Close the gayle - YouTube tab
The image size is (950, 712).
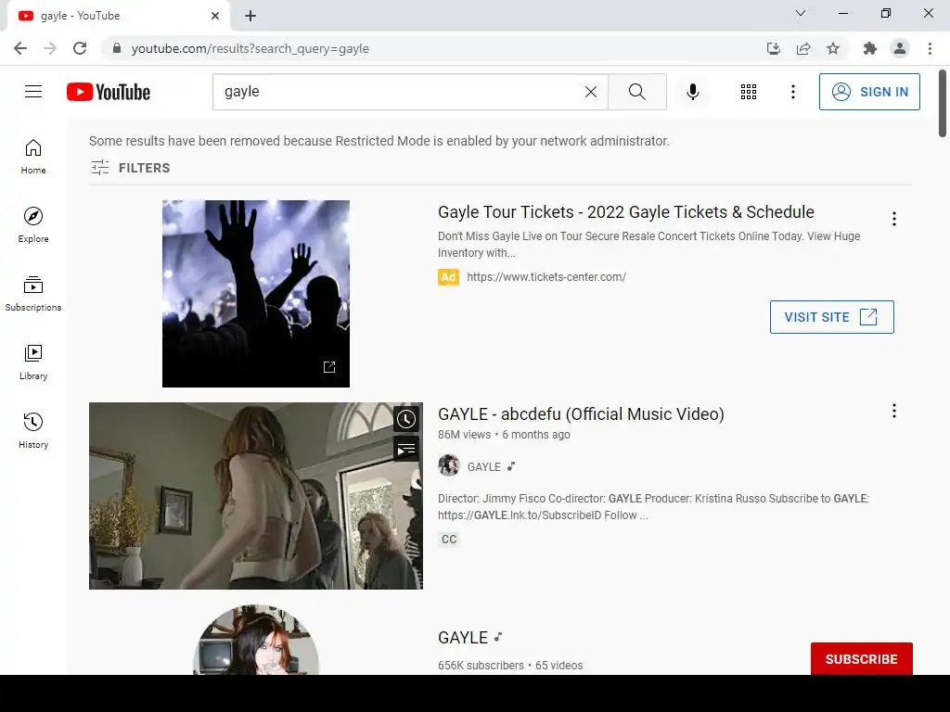215,16
